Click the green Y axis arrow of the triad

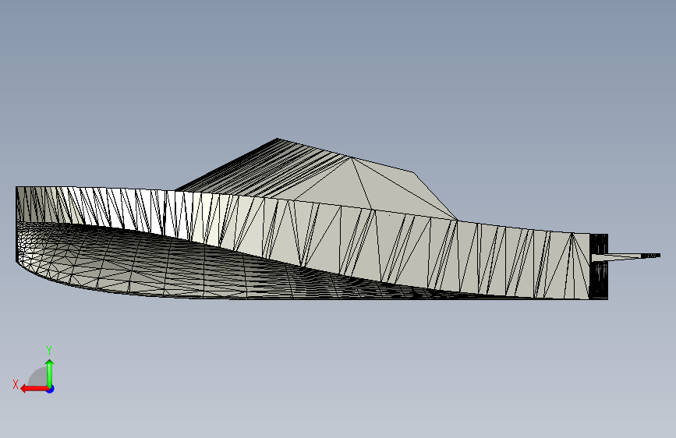click(50, 373)
